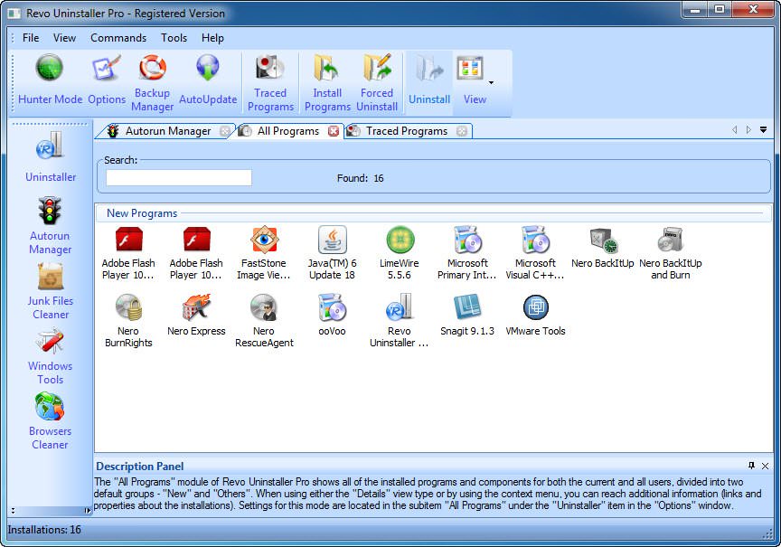Switch to the Traced Programs tab
The image size is (781, 547).
coord(407,131)
